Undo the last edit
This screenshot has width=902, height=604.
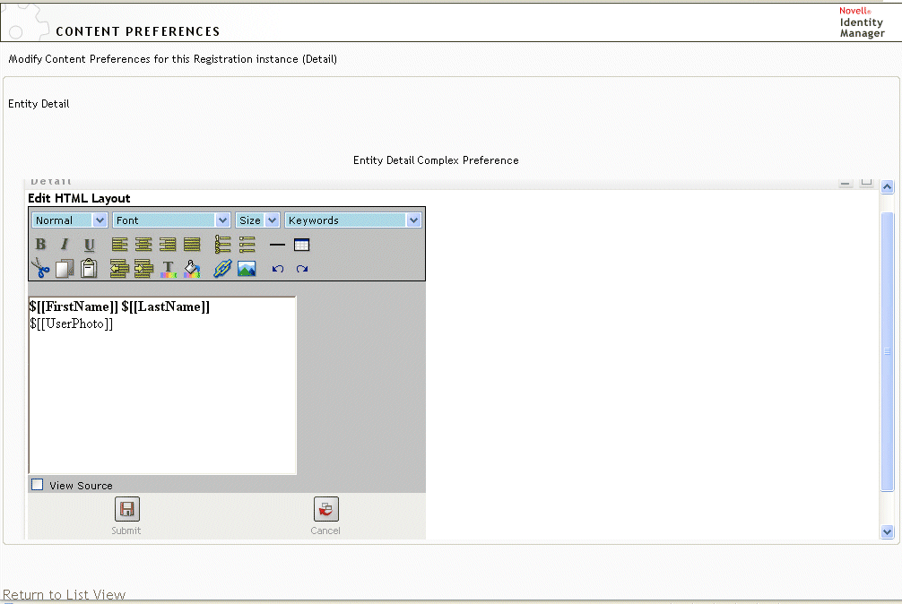[x=278, y=268]
